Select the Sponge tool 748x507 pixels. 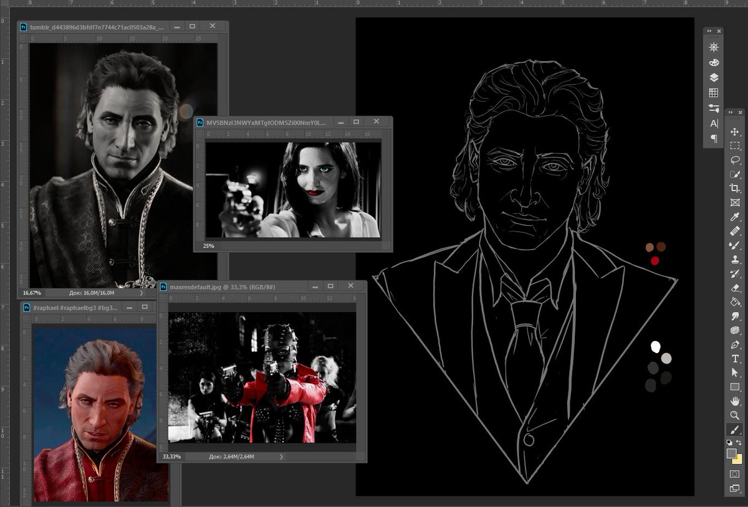pyautogui.click(x=734, y=331)
